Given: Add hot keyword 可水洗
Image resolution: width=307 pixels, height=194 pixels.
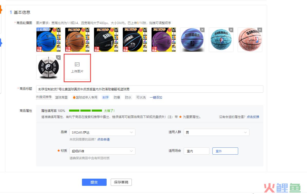Looking at the screenshot, I should point(141,98).
